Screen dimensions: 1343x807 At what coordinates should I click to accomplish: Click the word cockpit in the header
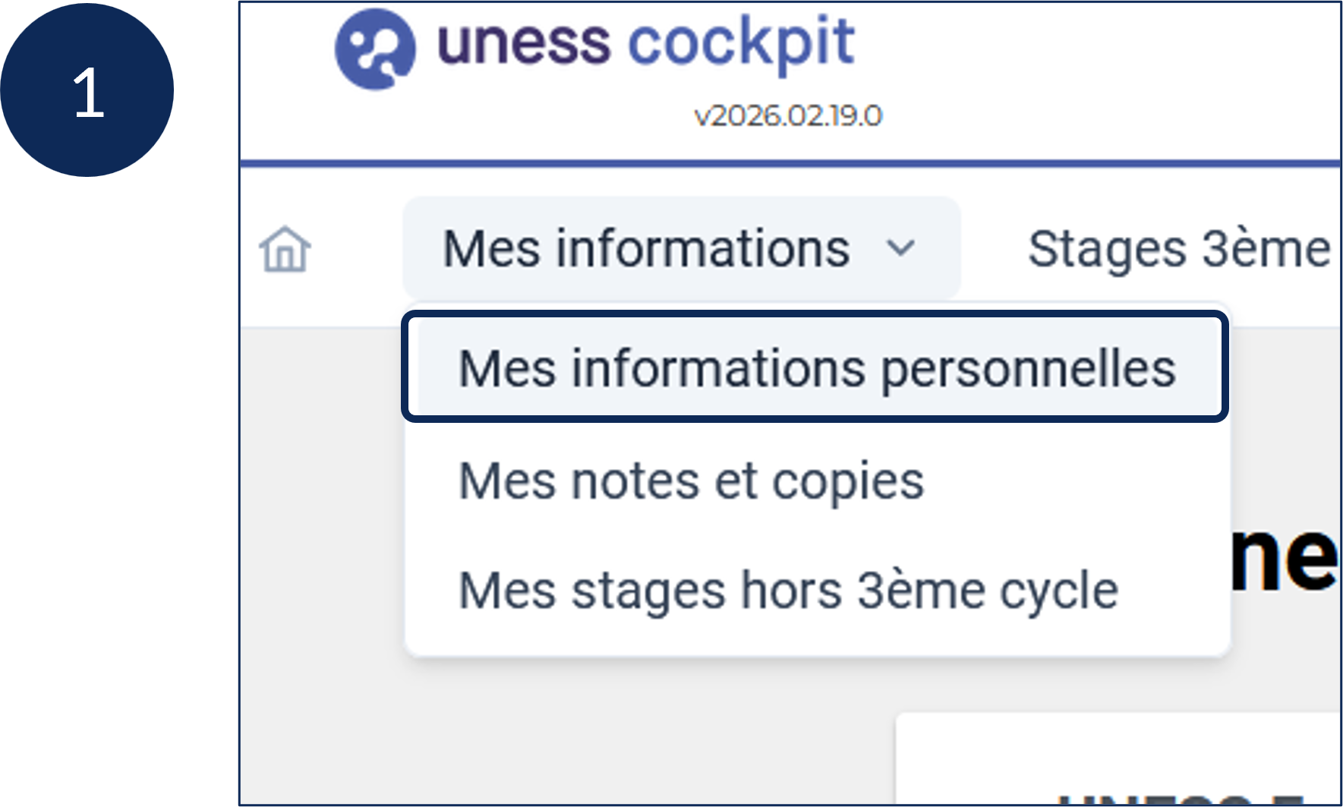click(742, 43)
